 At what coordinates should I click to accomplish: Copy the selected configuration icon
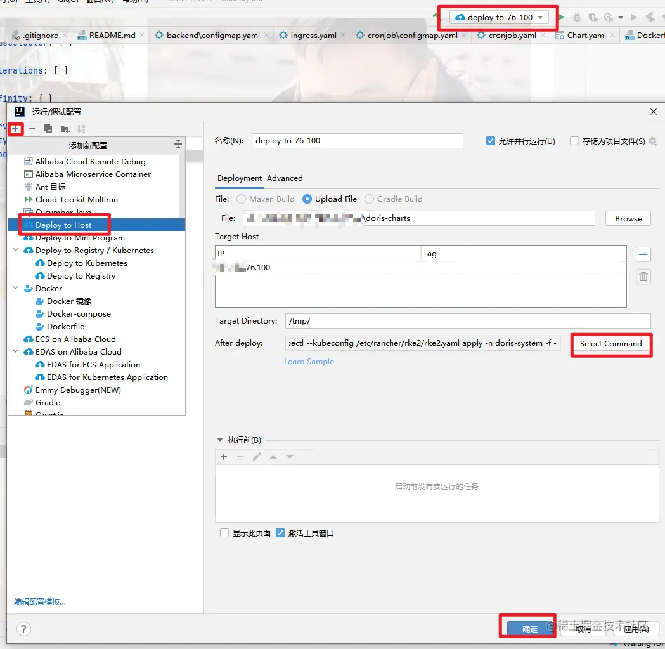click(48, 129)
